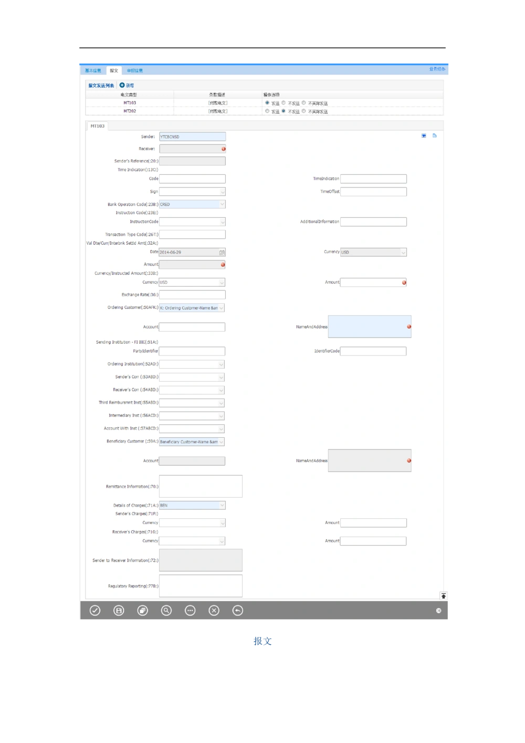This screenshot has width=525, height=743.
Task: Click the checkmark confirm icon in bottom toolbar
Action: pos(95,610)
